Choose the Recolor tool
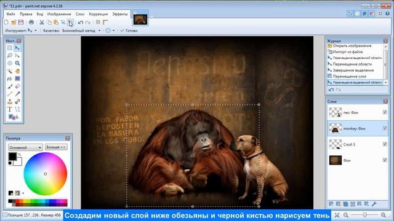 pyautogui.click(x=17, y=102)
